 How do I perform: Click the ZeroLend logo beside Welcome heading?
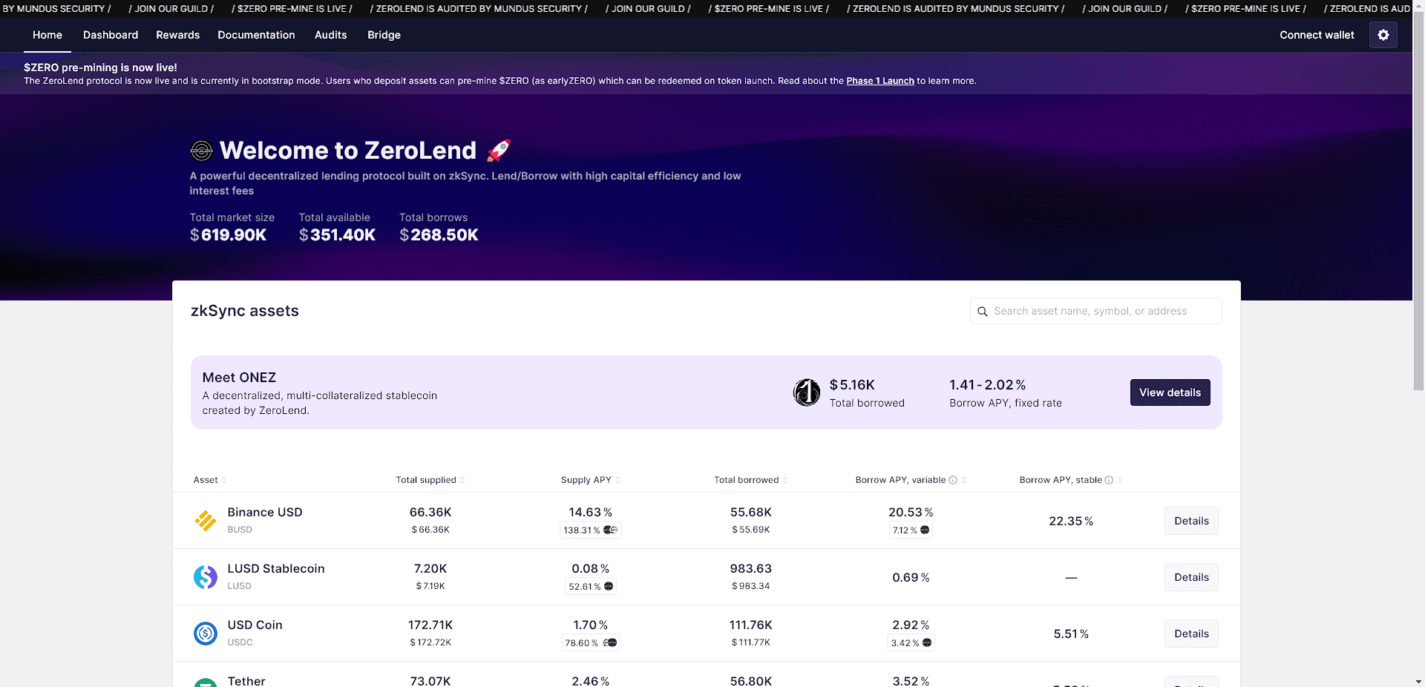click(201, 151)
